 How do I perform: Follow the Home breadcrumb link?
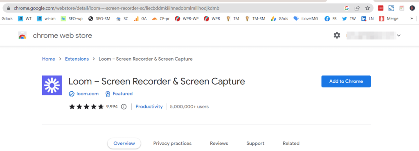49,59
